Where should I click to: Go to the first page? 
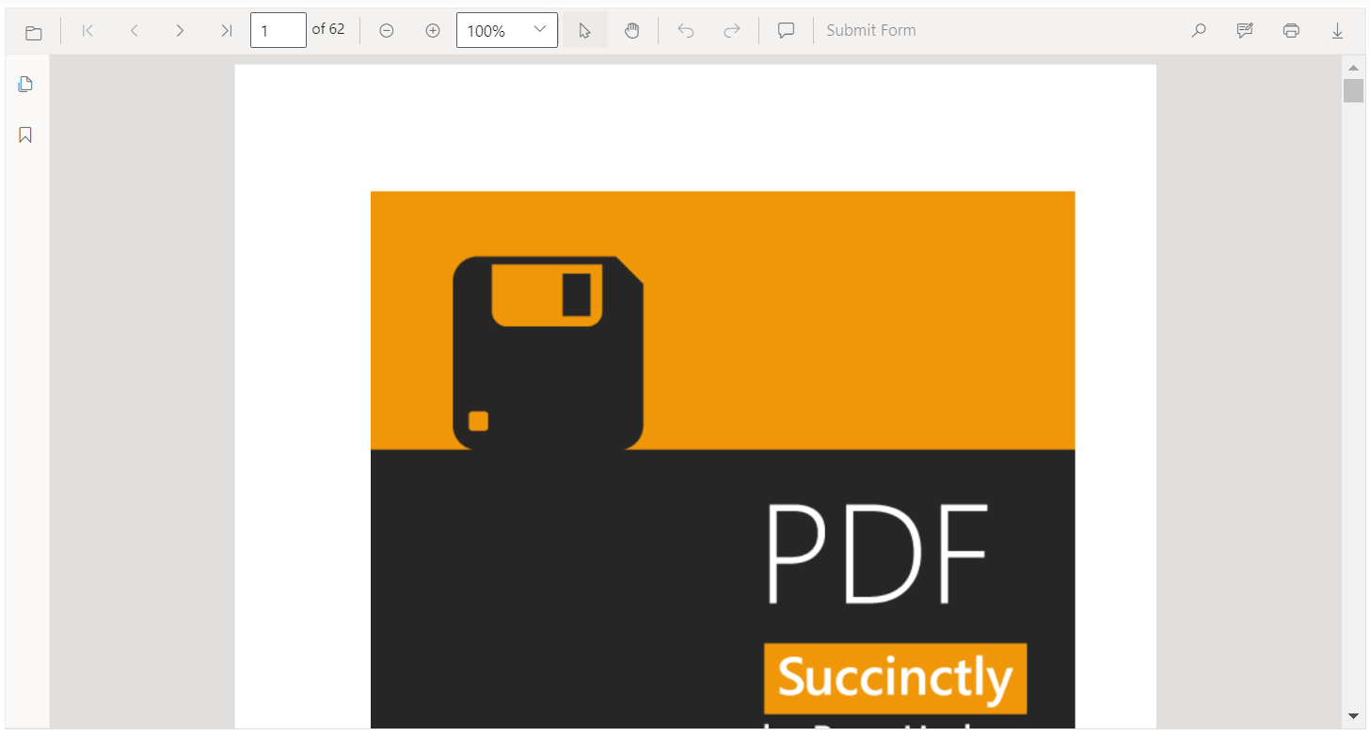pyautogui.click(x=88, y=31)
